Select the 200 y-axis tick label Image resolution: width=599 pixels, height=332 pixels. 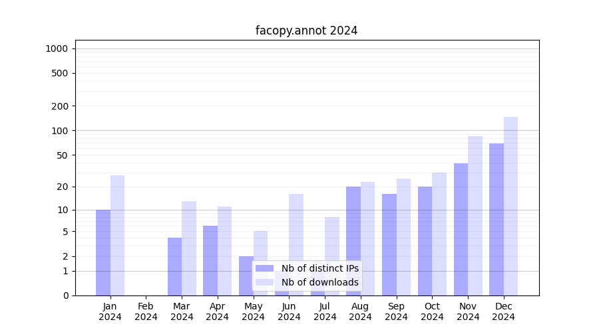tap(60, 106)
